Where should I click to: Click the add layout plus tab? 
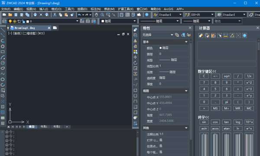[x=67, y=127]
